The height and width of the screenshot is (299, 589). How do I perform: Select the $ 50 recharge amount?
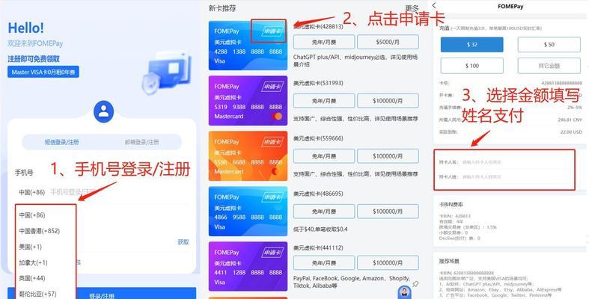coord(549,45)
